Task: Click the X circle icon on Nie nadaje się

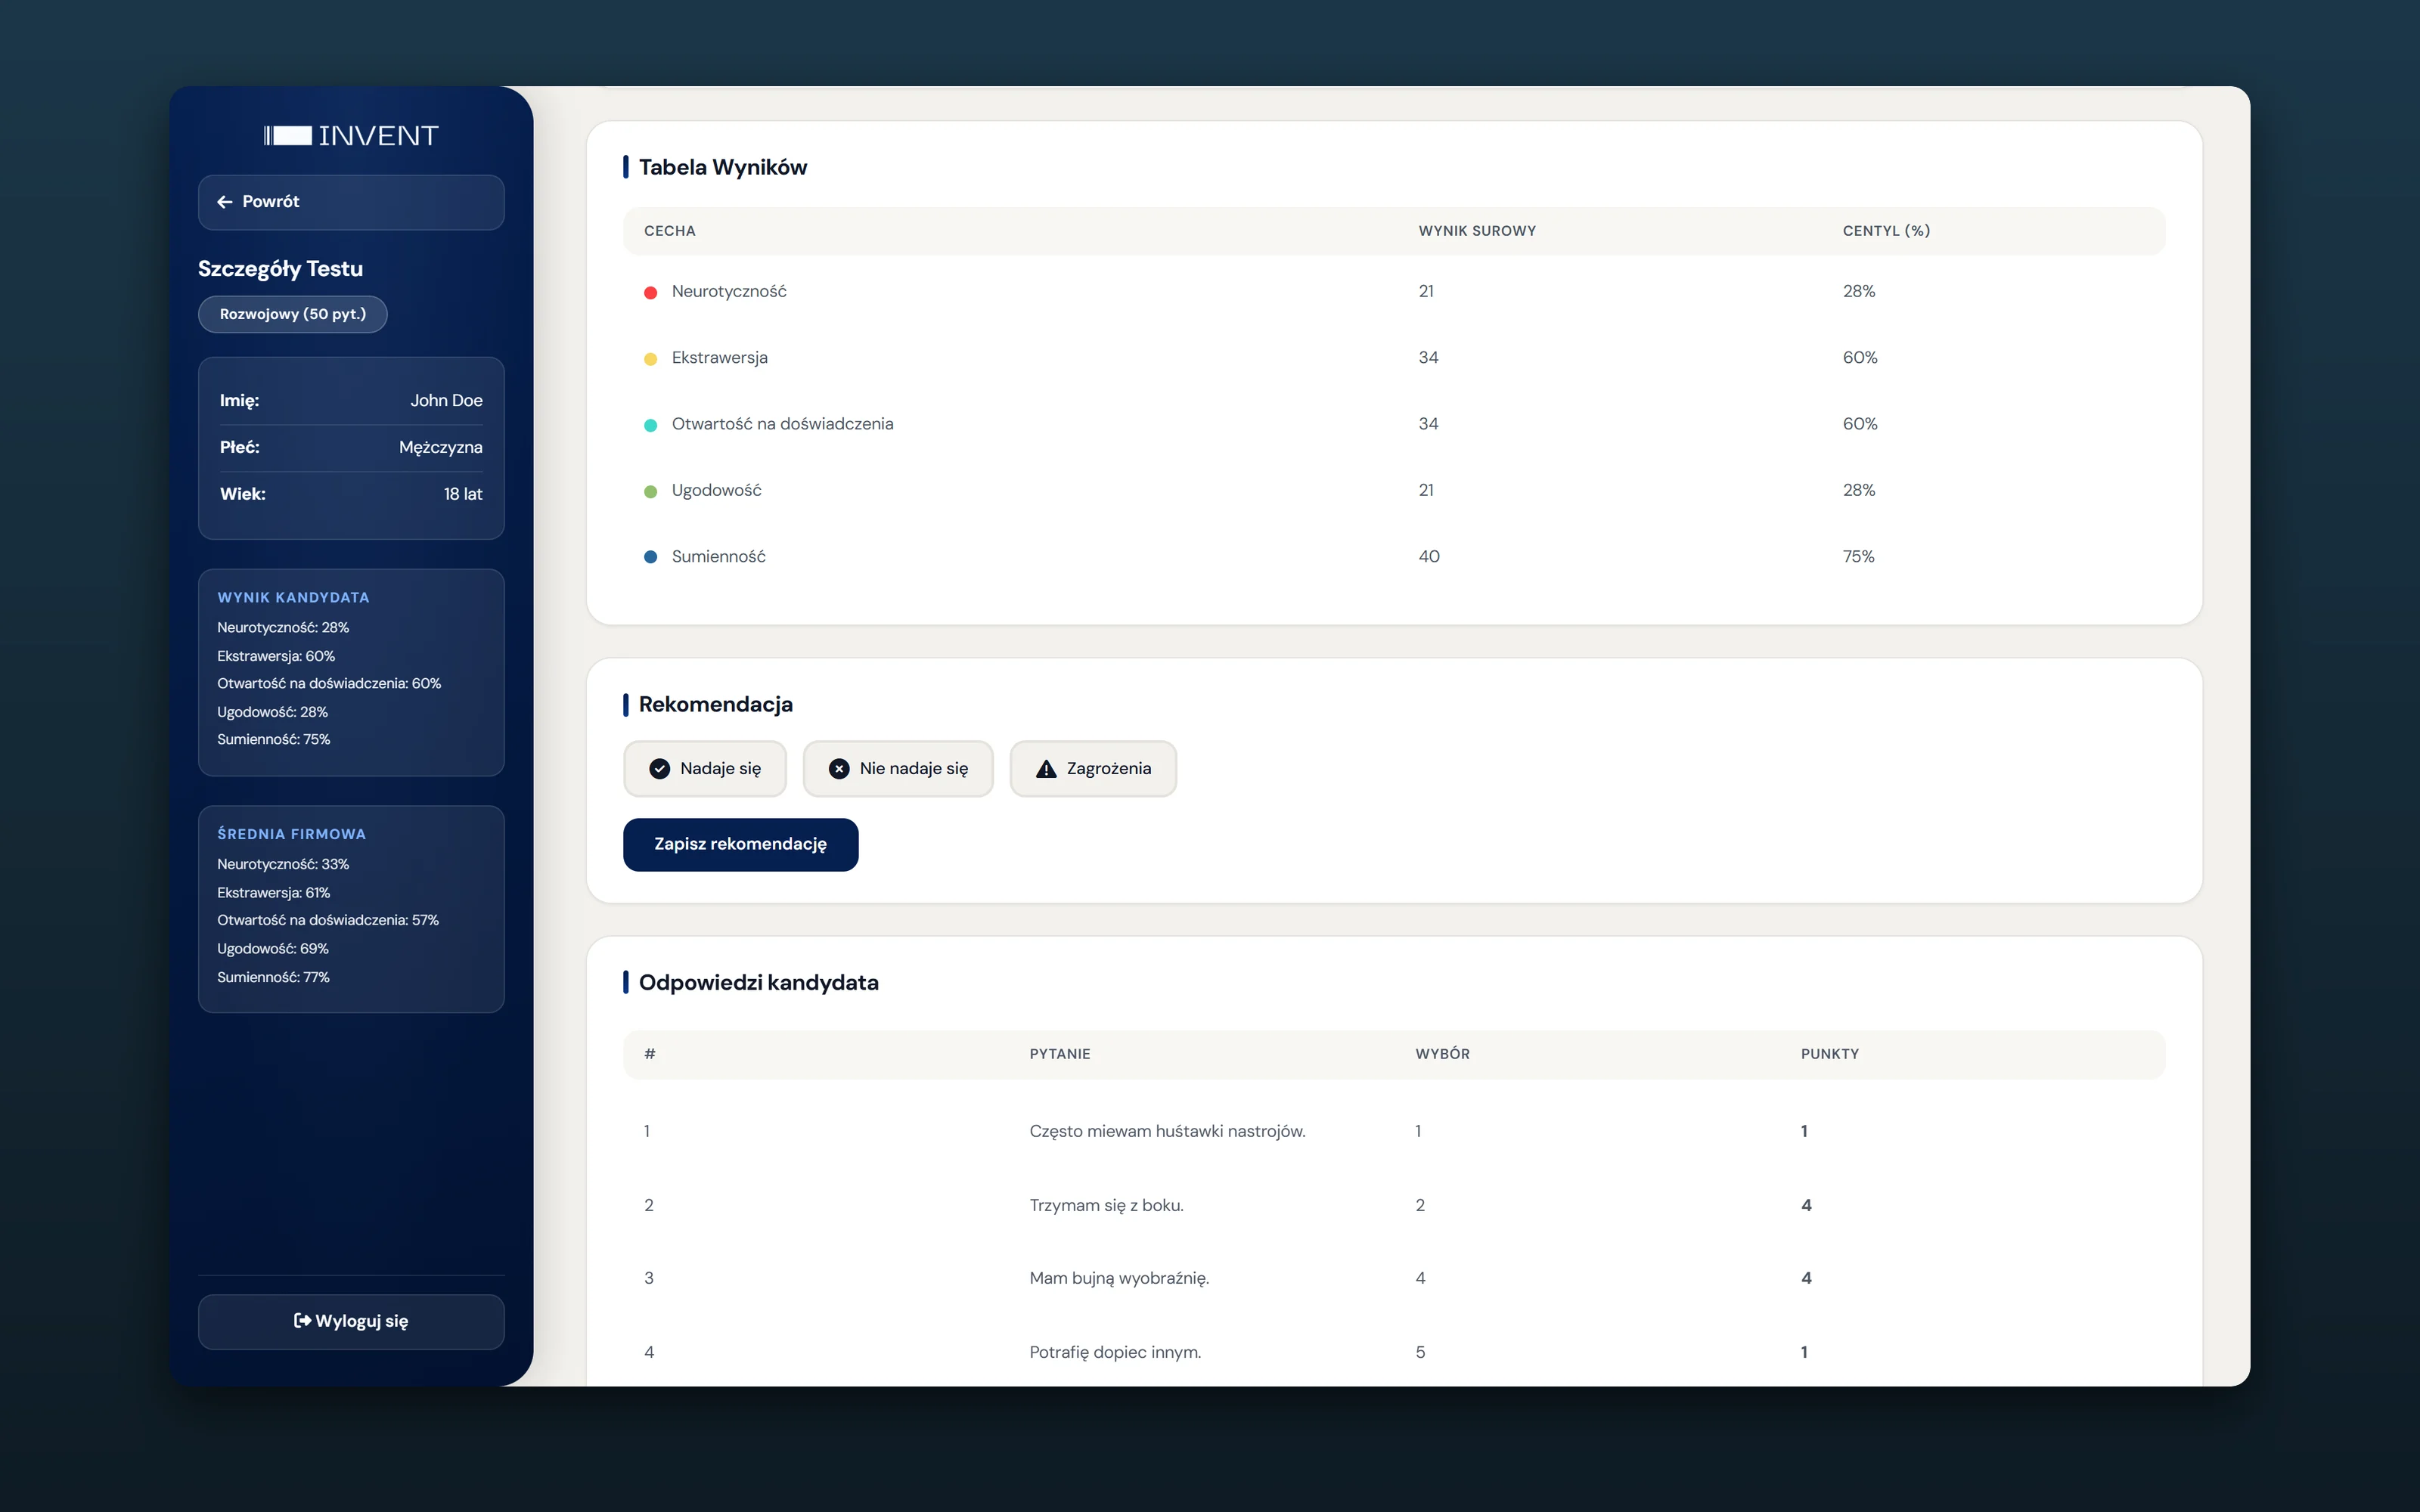Action: point(839,768)
